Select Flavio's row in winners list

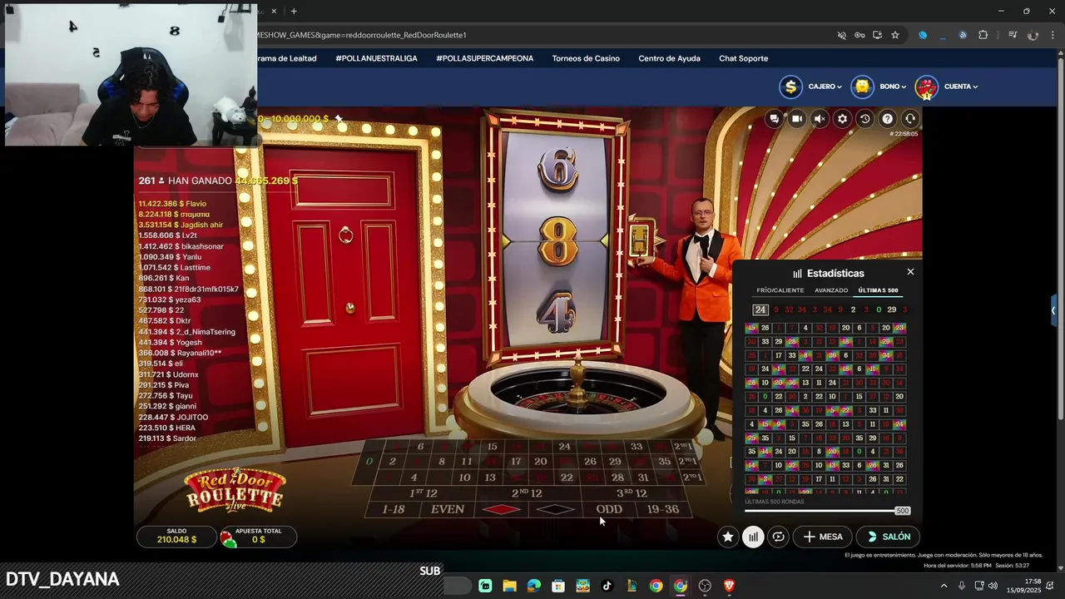[x=172, y=204]
